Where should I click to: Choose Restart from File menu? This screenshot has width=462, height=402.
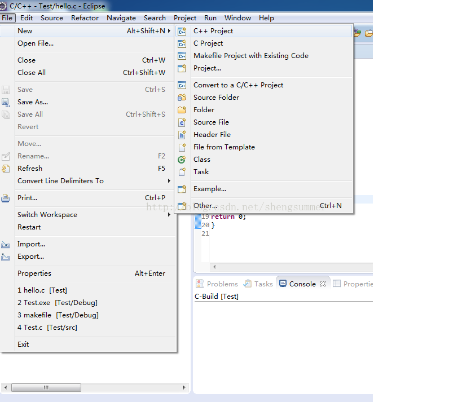point(87,227)
